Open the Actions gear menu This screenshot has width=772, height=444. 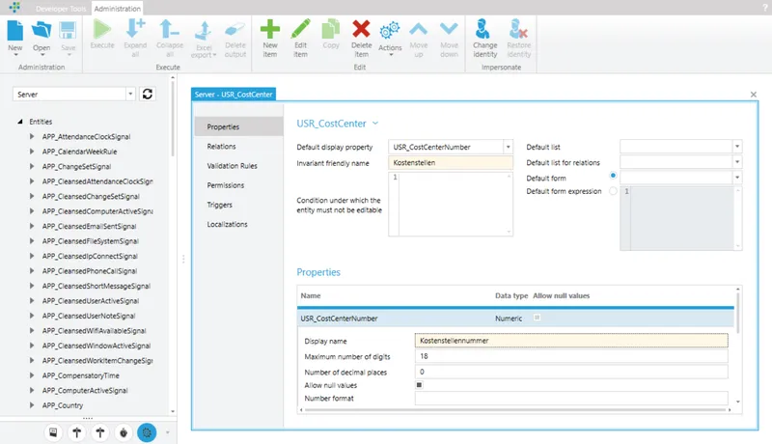tap(390, 34)
